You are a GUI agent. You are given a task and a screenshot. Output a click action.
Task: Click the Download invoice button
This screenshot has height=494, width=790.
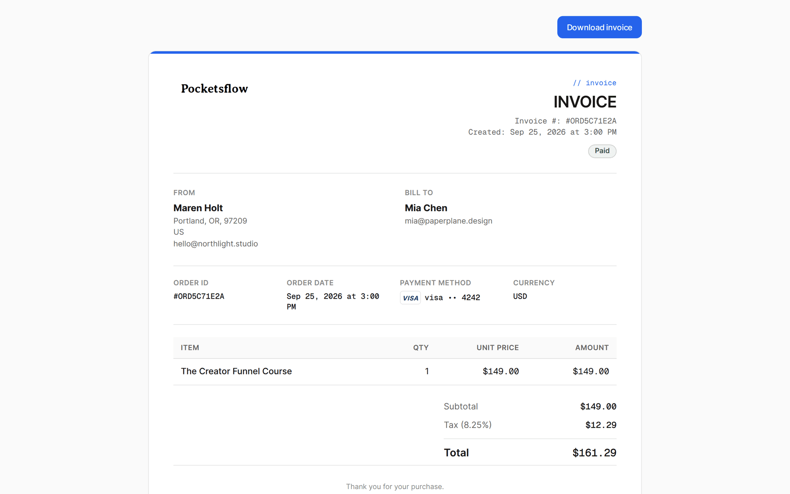click(599, 27)
